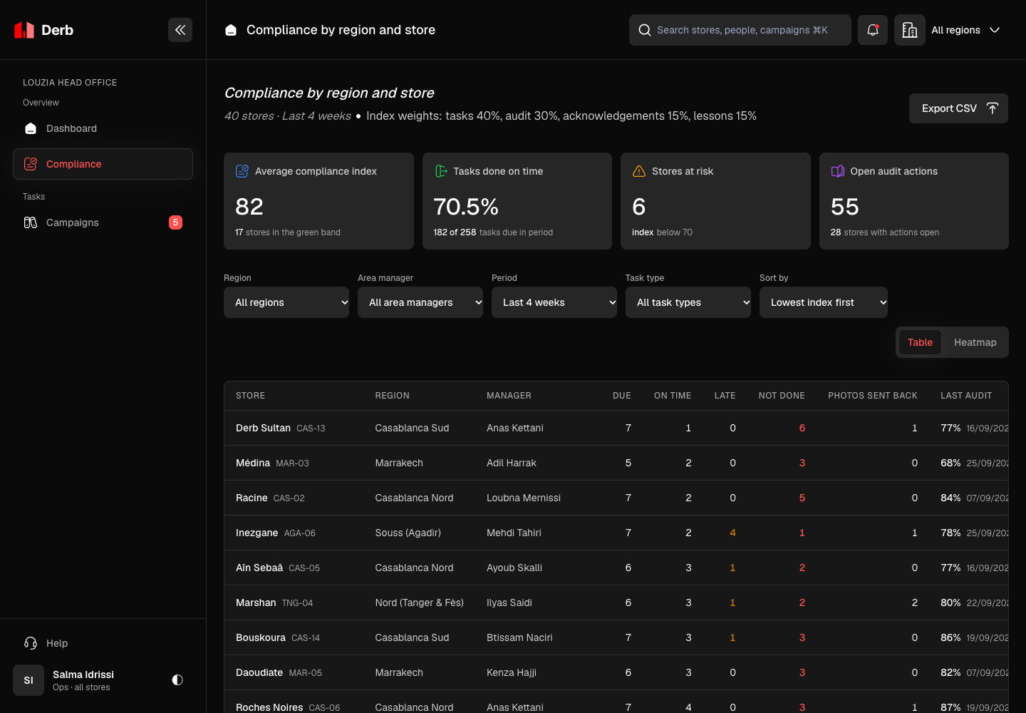Open Help link
The height and width of the screenshot is (713, 1026).
[103, 643]
